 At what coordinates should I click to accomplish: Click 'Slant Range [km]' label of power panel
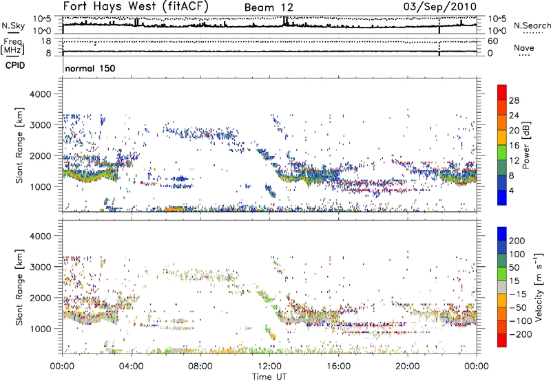[19, 145]
